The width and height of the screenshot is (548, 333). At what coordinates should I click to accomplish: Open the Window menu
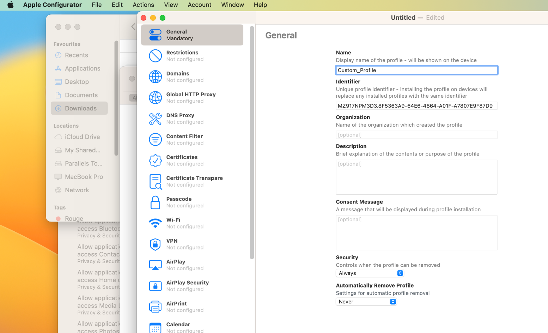[x=232, y=5]
